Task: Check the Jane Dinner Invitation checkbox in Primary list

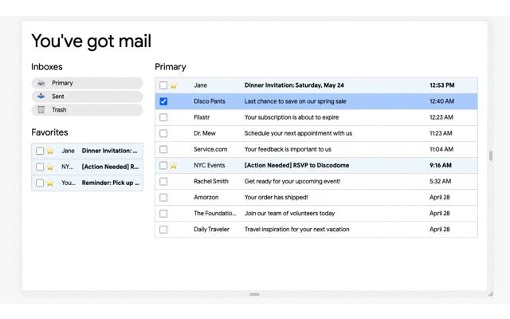Action: coord(163,85)
